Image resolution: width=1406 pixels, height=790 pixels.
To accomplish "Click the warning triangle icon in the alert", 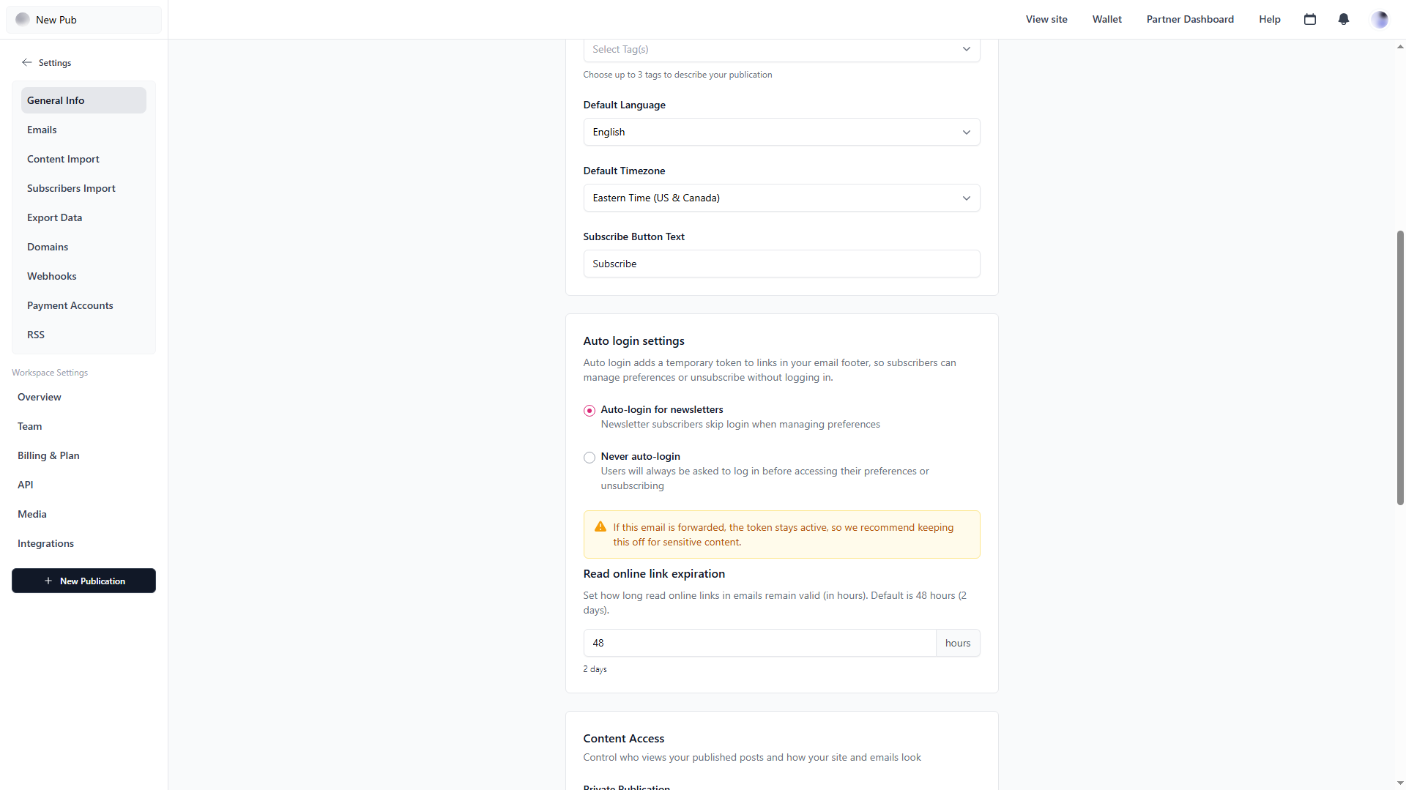I will 600,527.
